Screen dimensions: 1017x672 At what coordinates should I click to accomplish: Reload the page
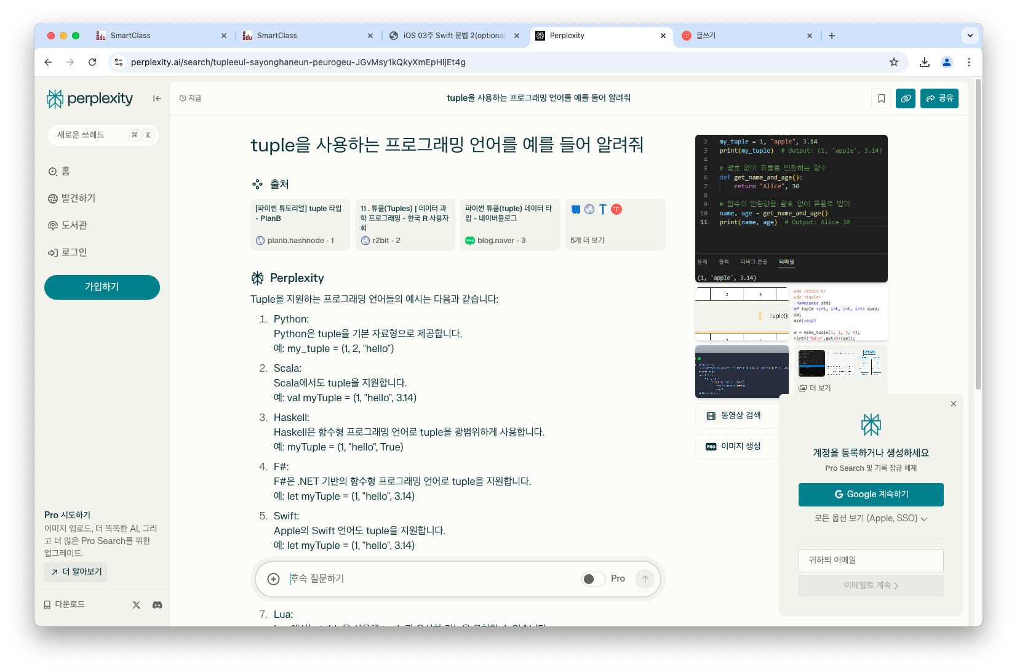[x=92, y=62]
